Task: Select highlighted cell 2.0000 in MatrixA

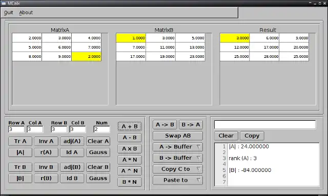Action: point(87,56)
